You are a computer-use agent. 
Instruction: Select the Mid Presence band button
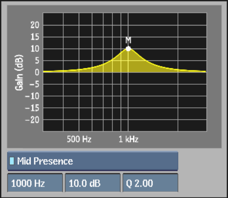tap(93, 161)
